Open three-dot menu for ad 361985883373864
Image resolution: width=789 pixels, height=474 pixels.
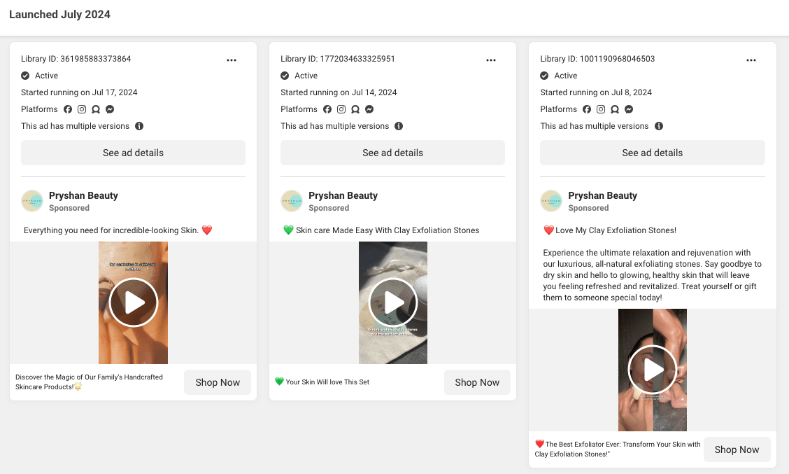232,60
